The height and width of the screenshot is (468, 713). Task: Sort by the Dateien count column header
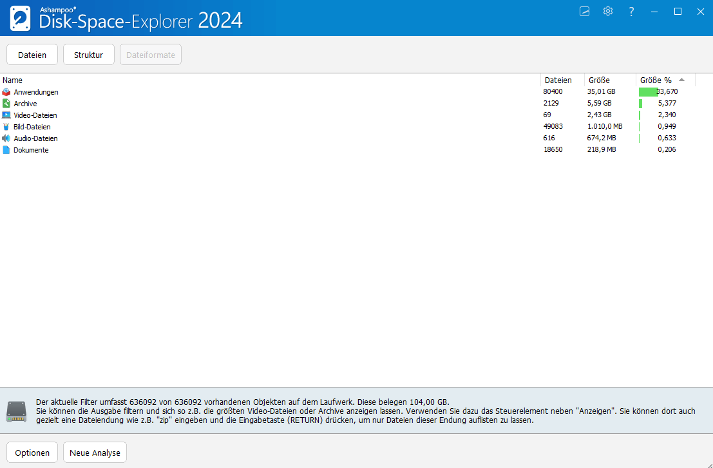coord(558,80)
